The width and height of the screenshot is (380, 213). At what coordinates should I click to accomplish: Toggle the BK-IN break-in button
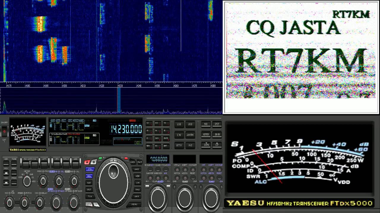tap(217, 134)
